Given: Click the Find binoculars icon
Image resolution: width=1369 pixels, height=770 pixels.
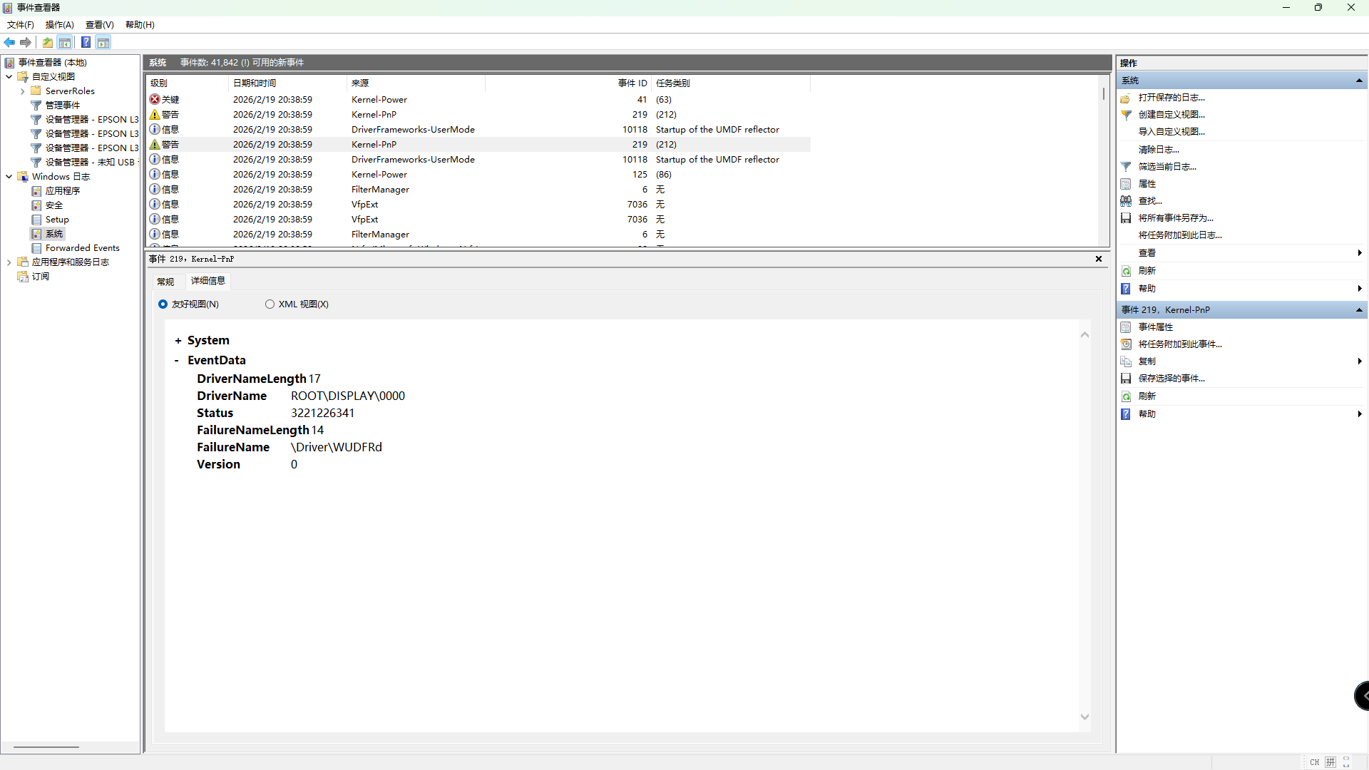Looking at the screenshot, I should pos(1126,201).
